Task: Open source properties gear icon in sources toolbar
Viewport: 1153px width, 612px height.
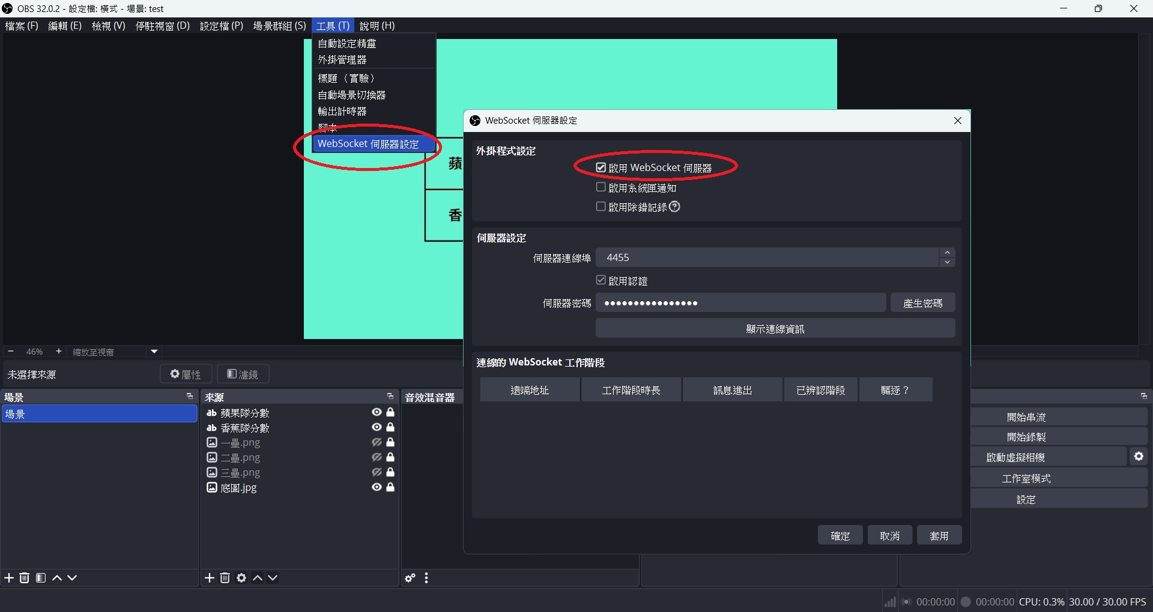Action: (241, 578)
